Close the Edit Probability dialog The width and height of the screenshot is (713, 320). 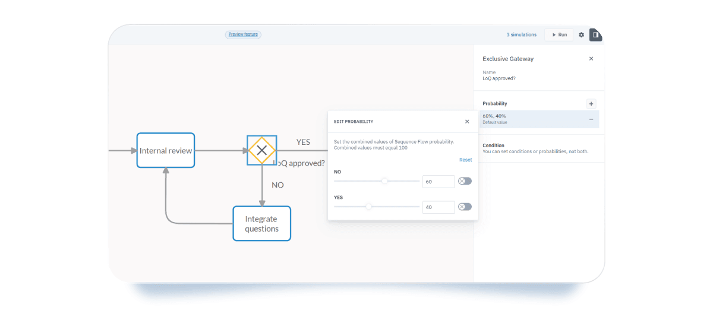point(466,122)
